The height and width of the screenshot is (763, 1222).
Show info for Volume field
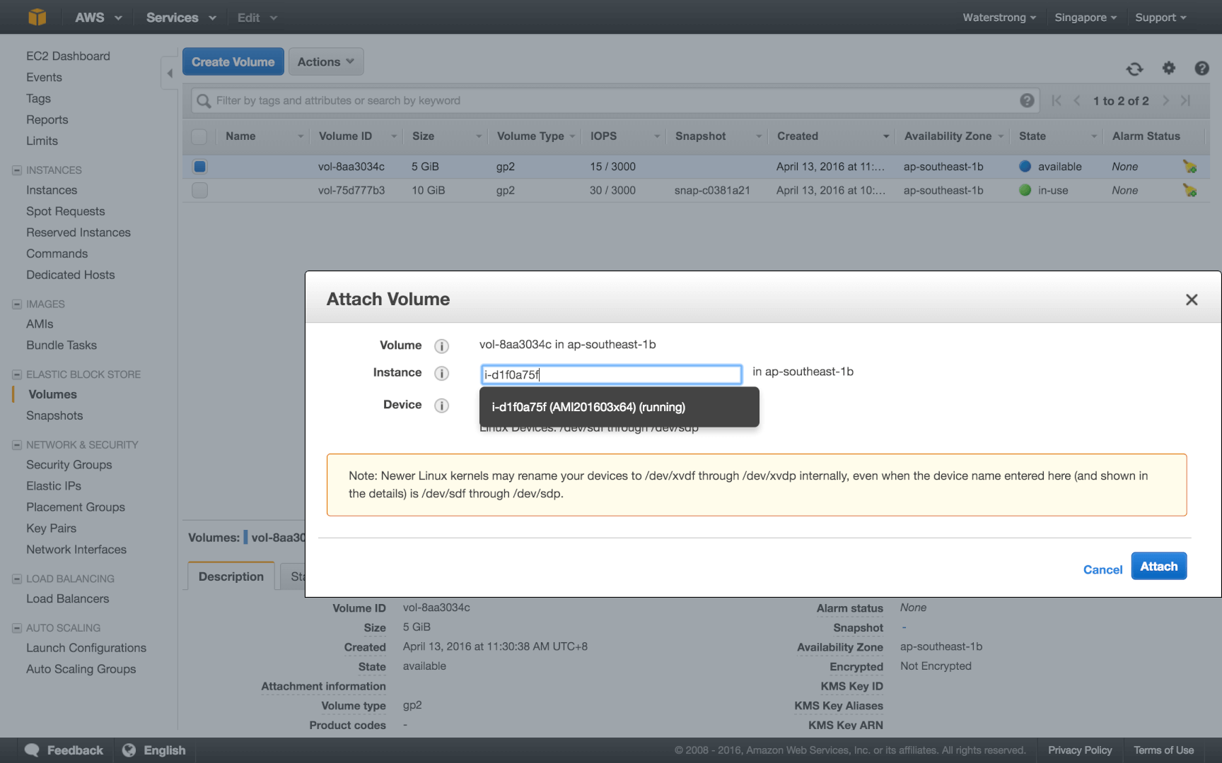[x=441, y=345]
